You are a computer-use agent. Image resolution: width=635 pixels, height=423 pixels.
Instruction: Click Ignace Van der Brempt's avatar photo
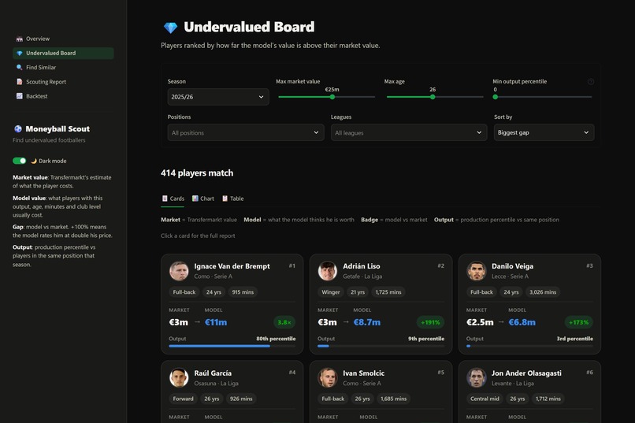[x=179, y=271]
